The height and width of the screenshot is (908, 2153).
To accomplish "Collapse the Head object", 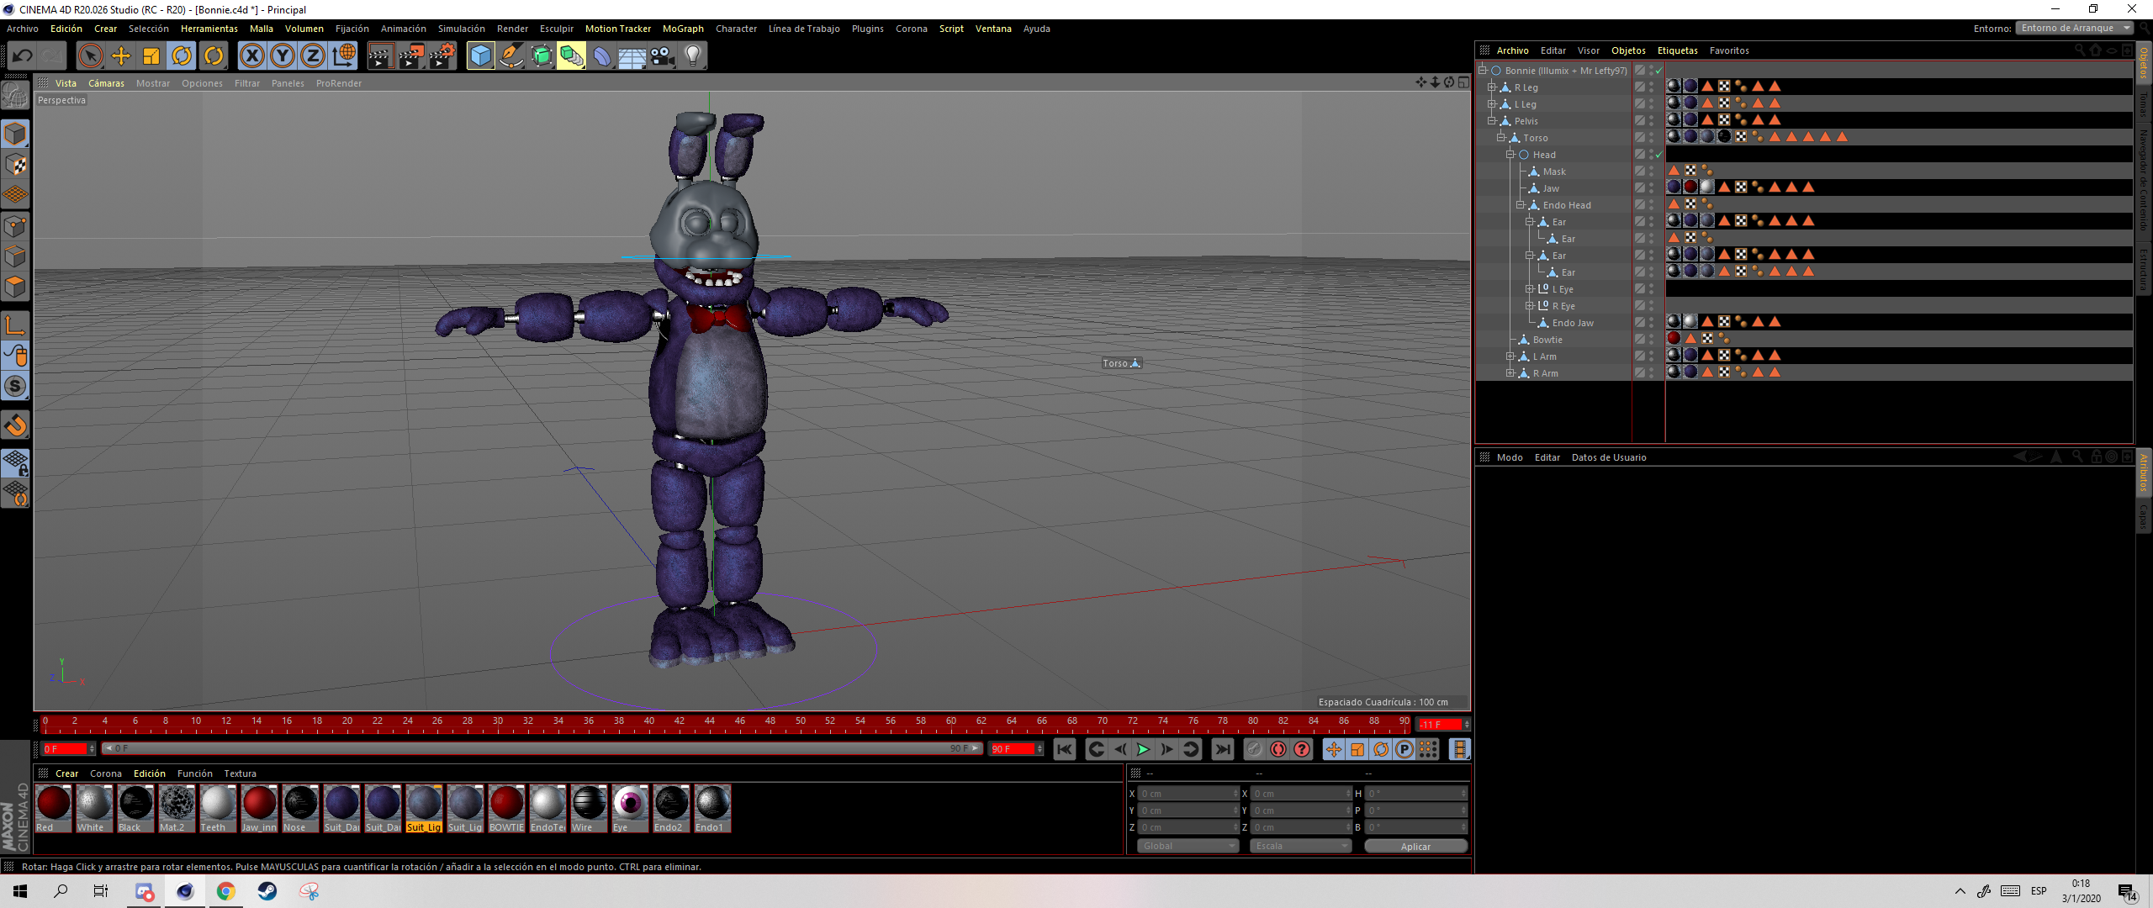I will click(1510, 155).
